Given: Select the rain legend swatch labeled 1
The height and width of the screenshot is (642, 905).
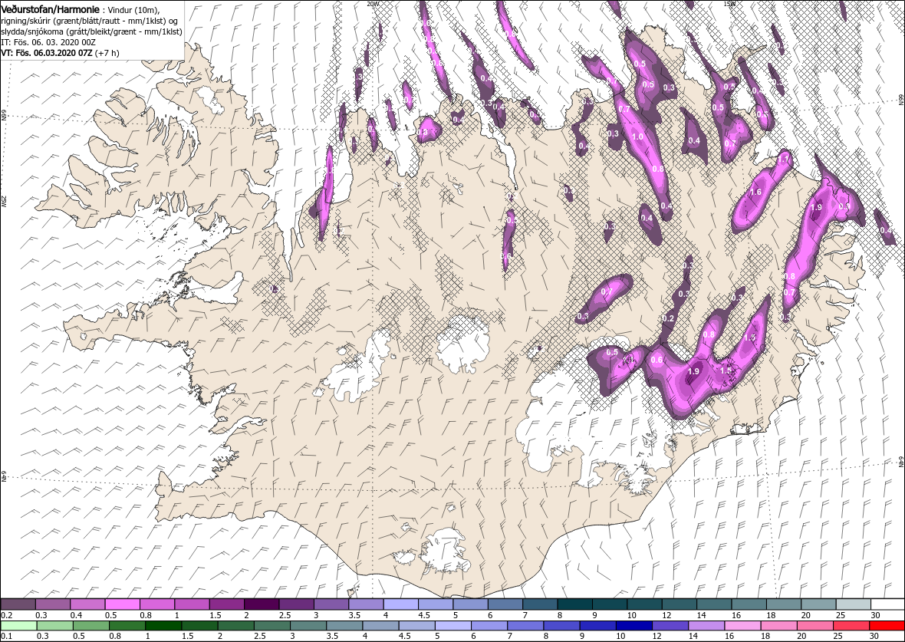Looking at the screenshot, I should [163, 626].
